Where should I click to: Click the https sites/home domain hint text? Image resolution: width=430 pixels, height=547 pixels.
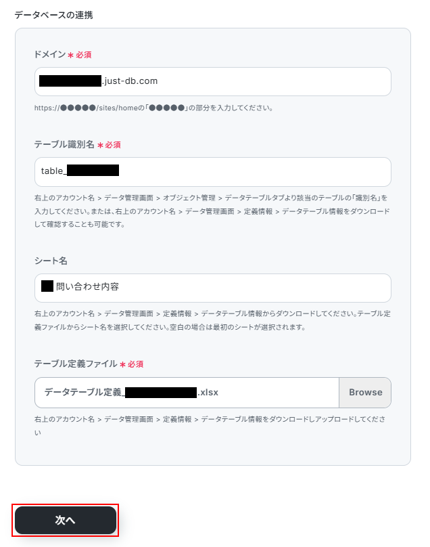153,108
